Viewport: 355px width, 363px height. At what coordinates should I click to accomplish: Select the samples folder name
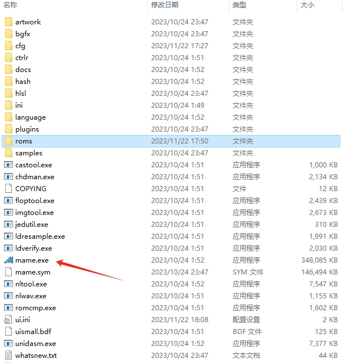[29, 153]
